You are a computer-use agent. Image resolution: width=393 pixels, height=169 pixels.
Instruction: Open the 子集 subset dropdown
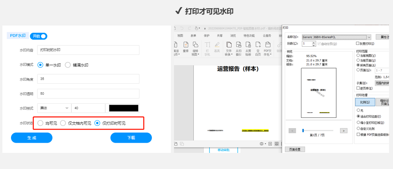click(382, 83)
